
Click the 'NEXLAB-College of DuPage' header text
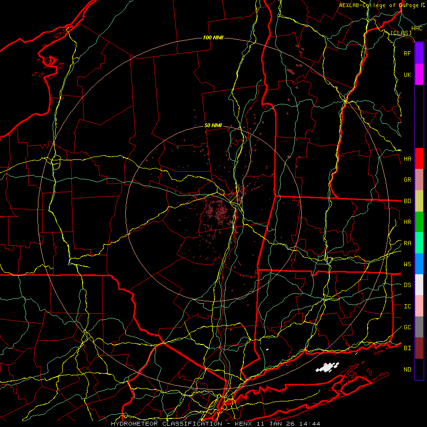380,5
